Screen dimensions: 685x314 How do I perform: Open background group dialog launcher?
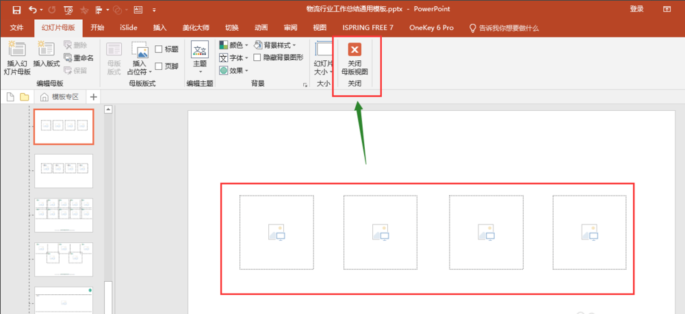305,85
